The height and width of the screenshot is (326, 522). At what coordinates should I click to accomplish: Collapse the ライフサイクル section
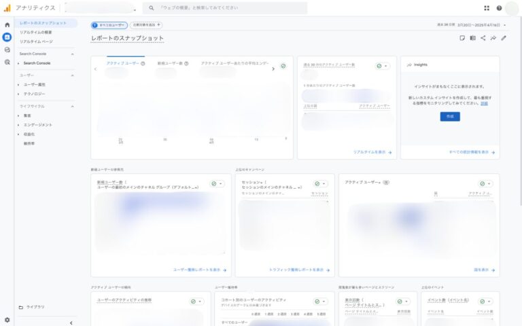click(x=72, y=107)
